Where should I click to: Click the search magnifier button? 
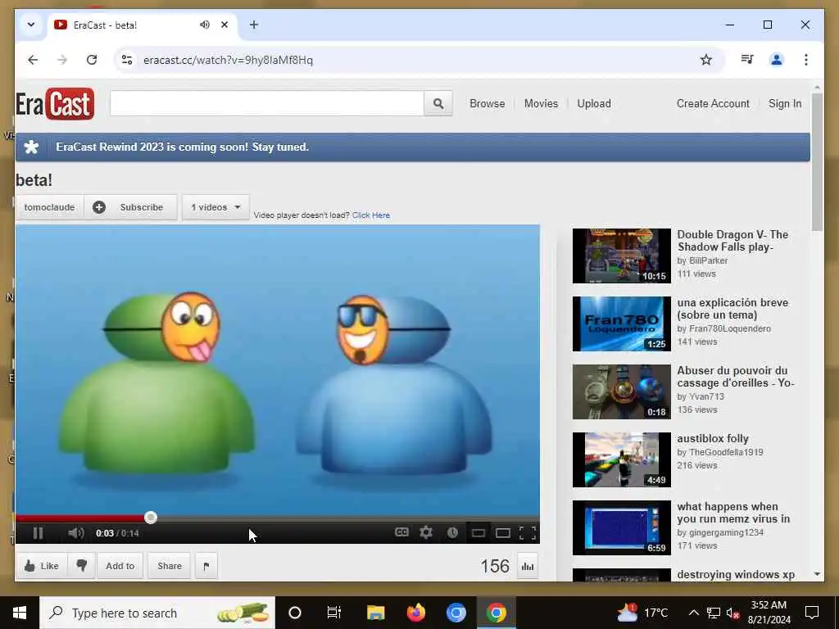pyautogui.click(x=438, y=104)
